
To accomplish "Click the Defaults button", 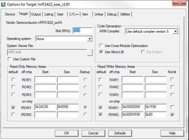I will (x=120, y=133).
